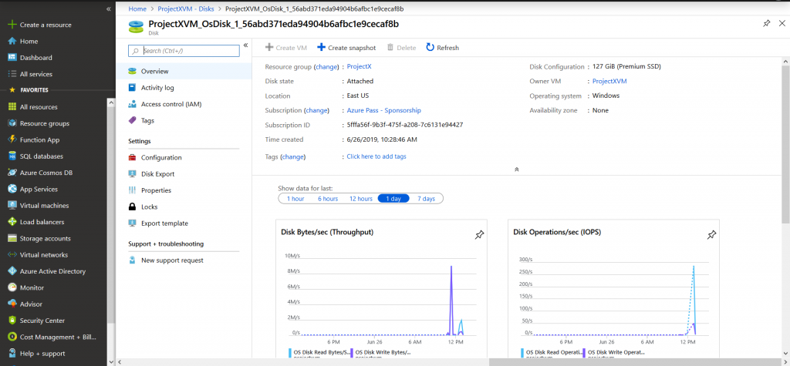
Task: Open the Dashboard icon in sidebar
Action: coord(12,57)
